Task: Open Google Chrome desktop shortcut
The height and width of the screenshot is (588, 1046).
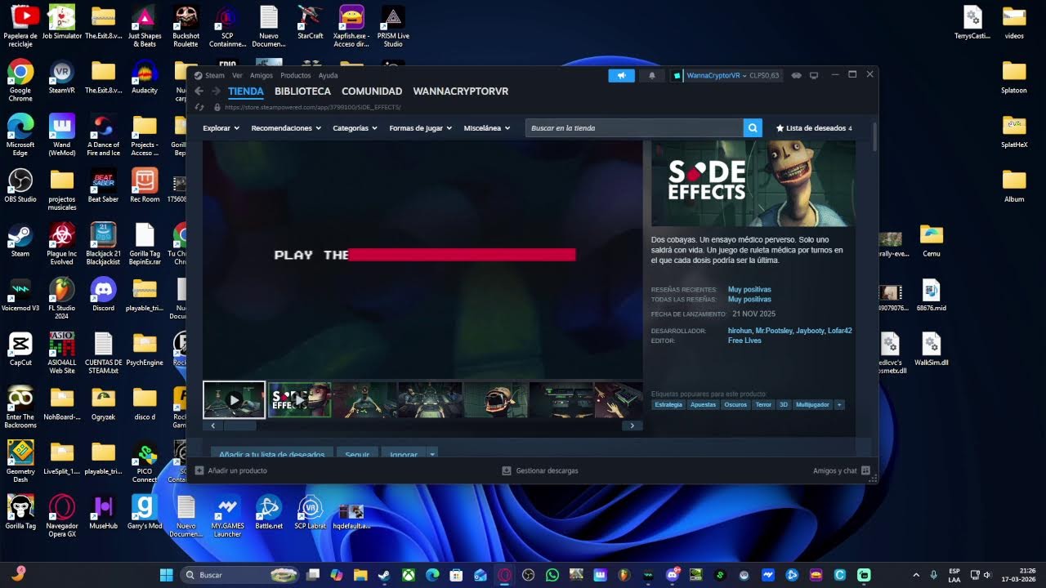Action: 20,80
